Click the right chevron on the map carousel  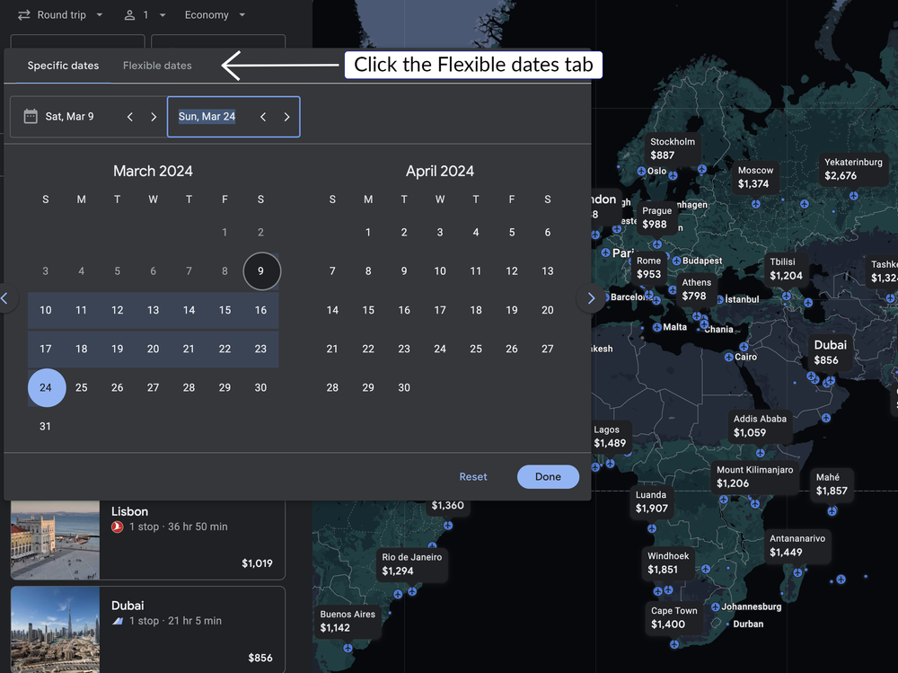tap(590, 298)
